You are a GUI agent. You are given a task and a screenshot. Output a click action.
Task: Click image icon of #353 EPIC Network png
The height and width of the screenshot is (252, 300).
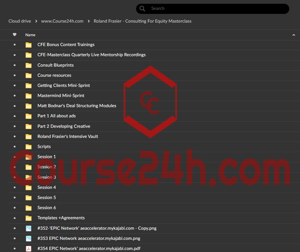tap(28, 238)
